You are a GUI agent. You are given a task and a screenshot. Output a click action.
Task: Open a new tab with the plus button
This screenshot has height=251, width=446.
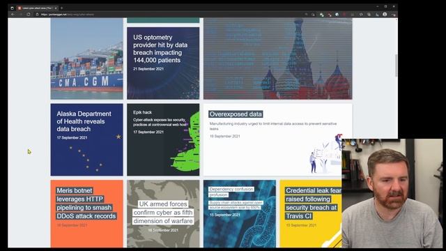click(62, 8)
